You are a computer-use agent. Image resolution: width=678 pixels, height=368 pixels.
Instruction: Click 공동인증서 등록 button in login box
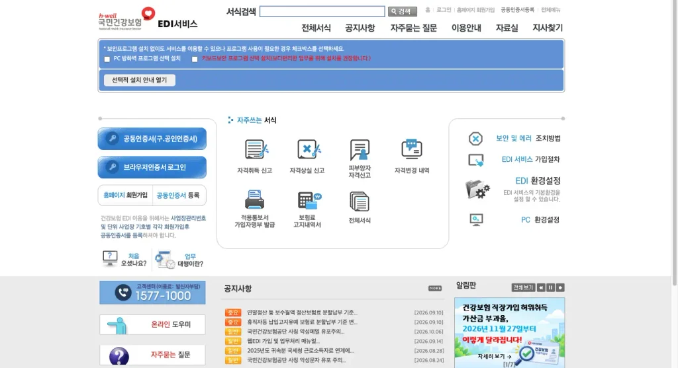tap(178, 196)
